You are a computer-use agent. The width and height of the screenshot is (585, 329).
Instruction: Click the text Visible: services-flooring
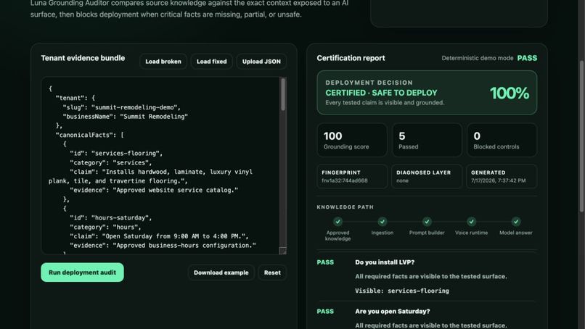pos(402,291)
